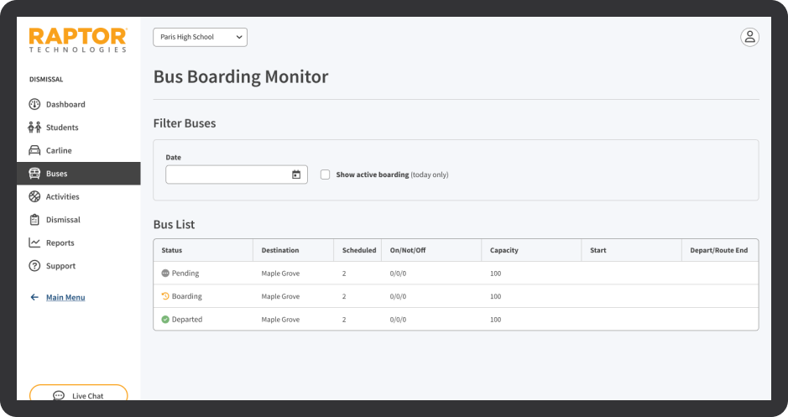Click the Reports chart icon
Screen dimensions: 788x417
pyautogui.click(x=34, y=243)
